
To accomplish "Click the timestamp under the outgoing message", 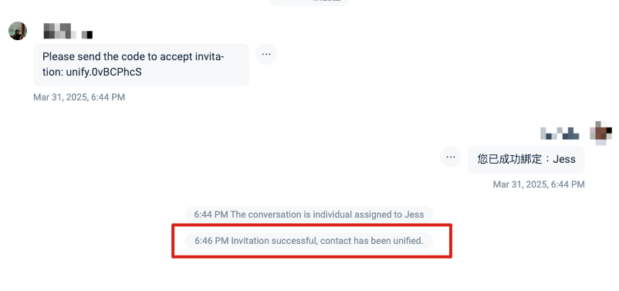I will tap(539, 184).
